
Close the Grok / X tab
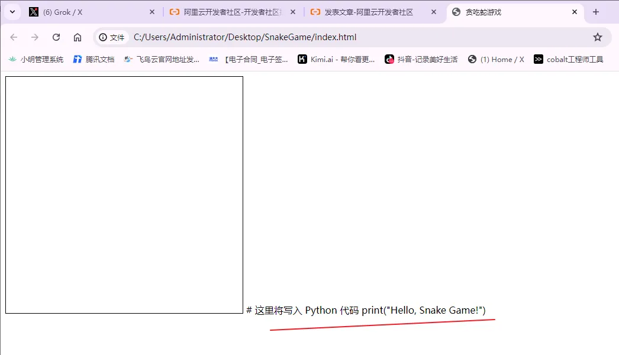(x=152, y=12)
